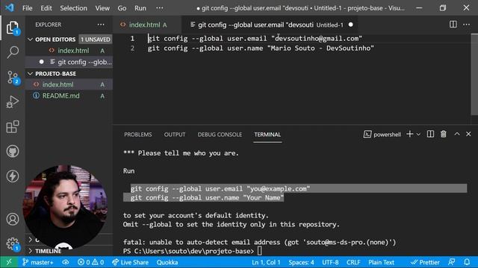Open index.html in PROJETO-BASE tree
Viewport: 478px width, 268px height.
tap(69, 84)
